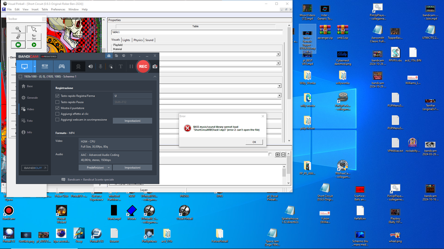The image size is (444, 249).
Task: Select Bandicam HDMI device recording mode
Action: click(x=45, y=67)
